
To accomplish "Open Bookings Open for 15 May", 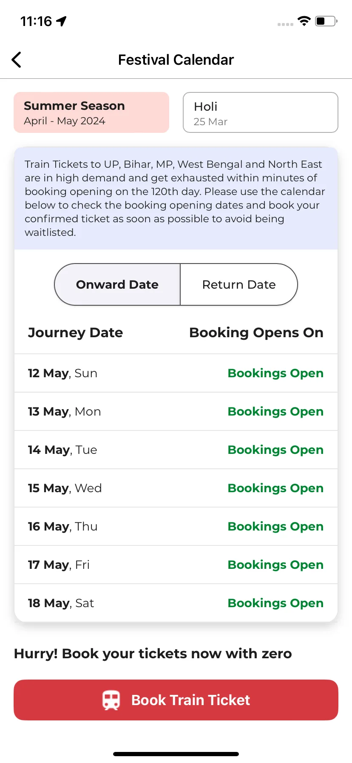I will tap(275, 488).
